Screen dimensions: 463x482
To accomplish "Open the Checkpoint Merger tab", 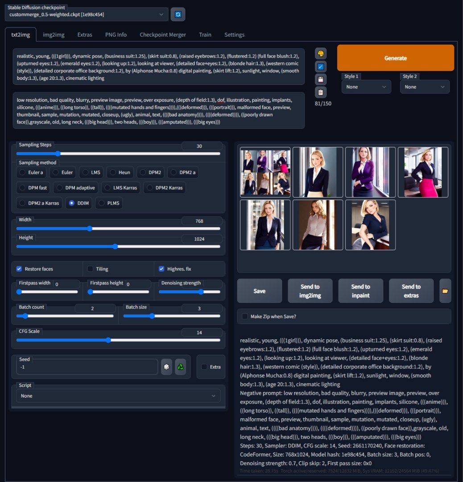I will (162, 35).
